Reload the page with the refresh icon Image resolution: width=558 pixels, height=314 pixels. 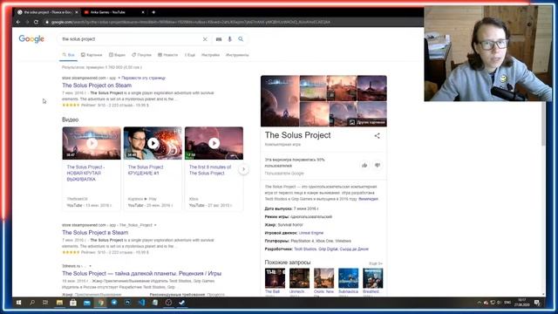36,22
